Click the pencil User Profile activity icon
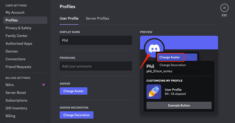The width and height of the screenshot is (235, 123). [154, 92]
